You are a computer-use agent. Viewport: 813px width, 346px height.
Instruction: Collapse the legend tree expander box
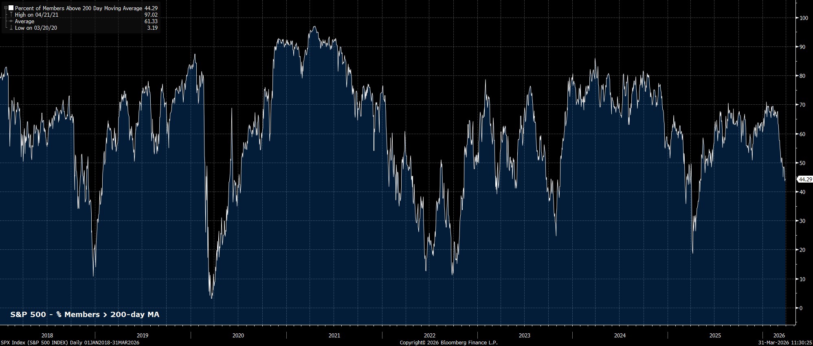(x=6, y=8)
